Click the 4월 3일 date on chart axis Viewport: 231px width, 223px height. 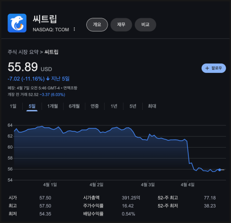tap(148, 184)
